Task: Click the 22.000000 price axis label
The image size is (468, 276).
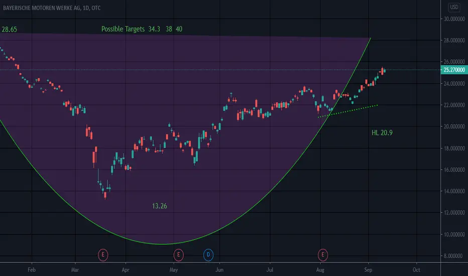Action: (454, 105)
